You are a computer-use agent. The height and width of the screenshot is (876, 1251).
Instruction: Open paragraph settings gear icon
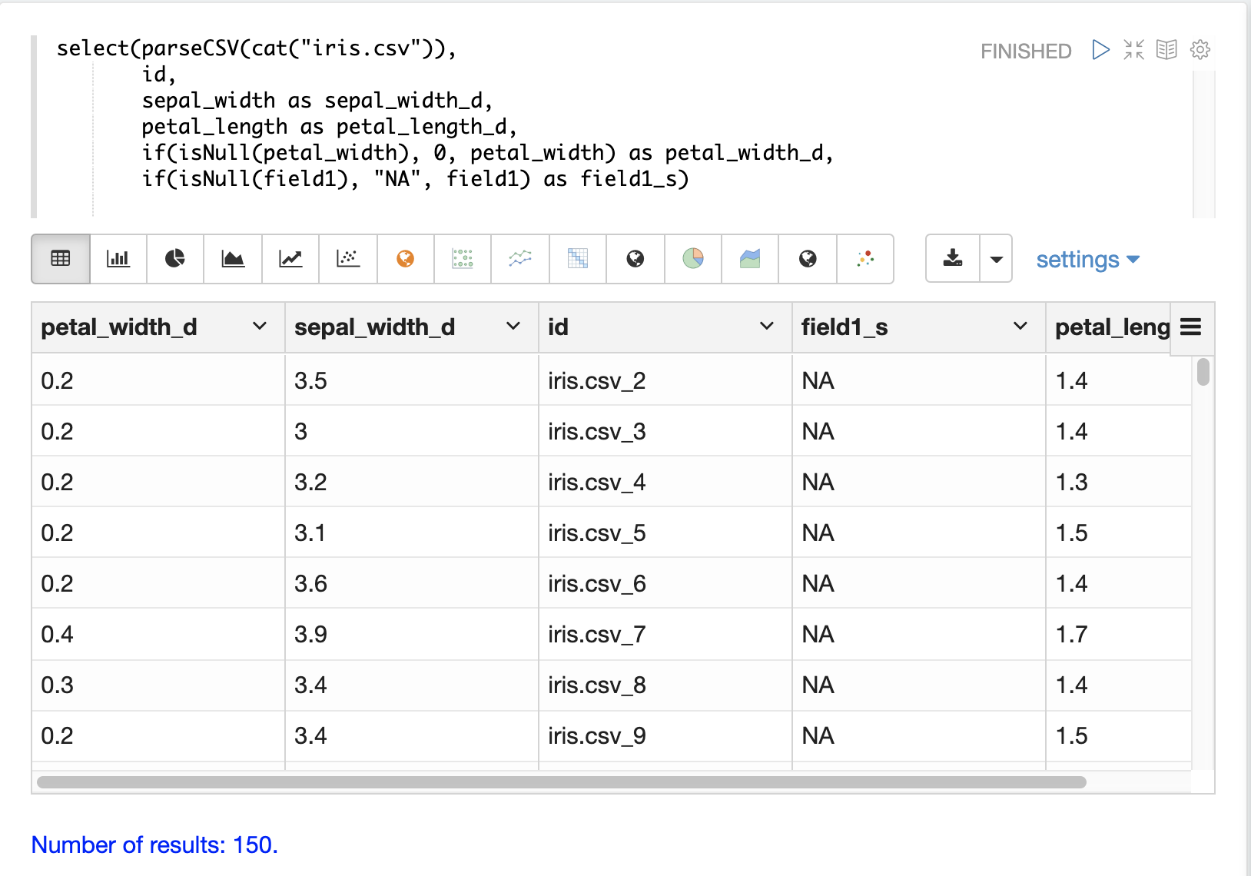1200,50
